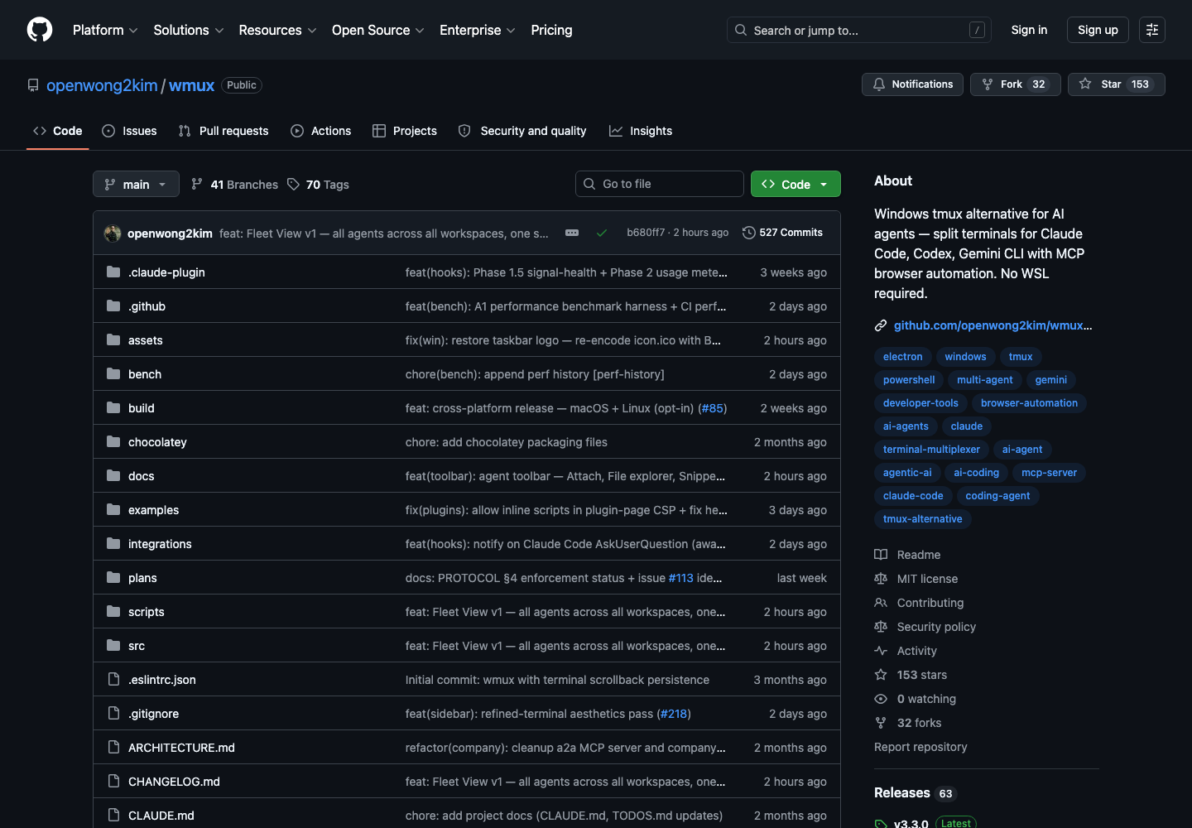Image resolution: width=1192 pixels, height=828 pixels.
Task: Open the Resources dropdown menu
Action: 277,30
